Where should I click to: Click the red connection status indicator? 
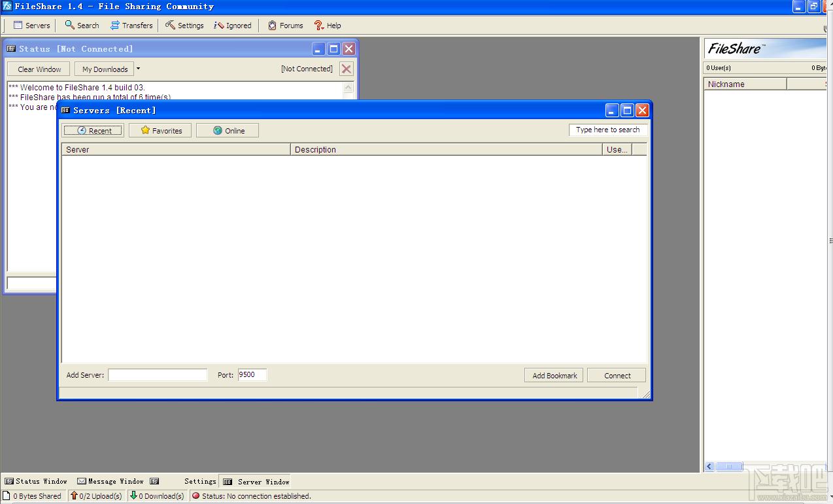195,496
